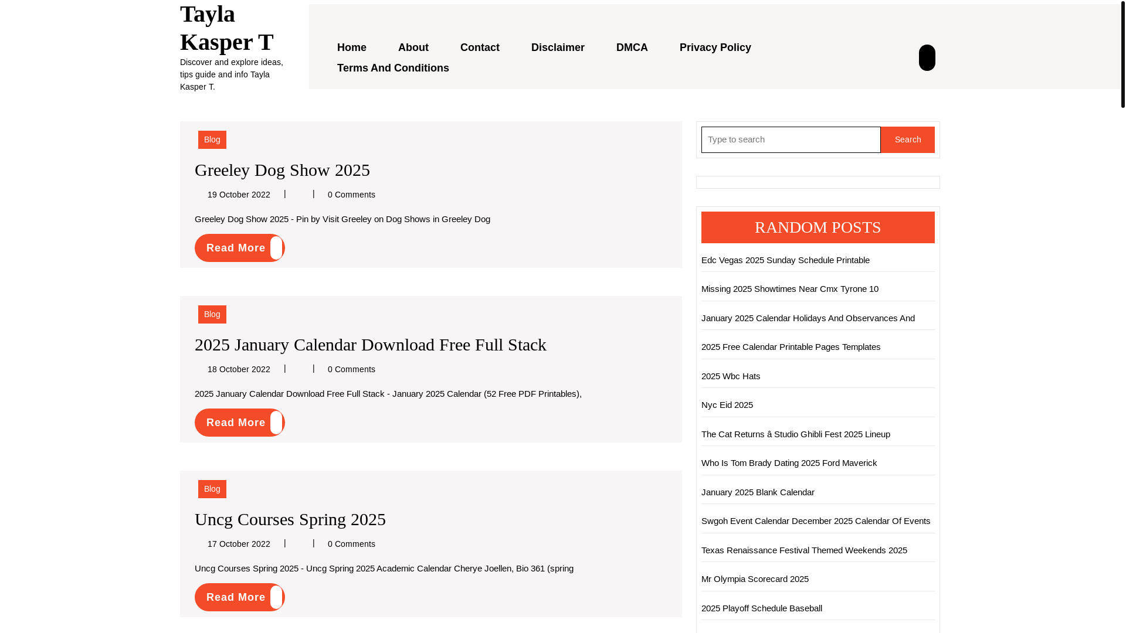Open the Terms And Conditions page
Screen dimensions: 1126x633
point(393,68)
